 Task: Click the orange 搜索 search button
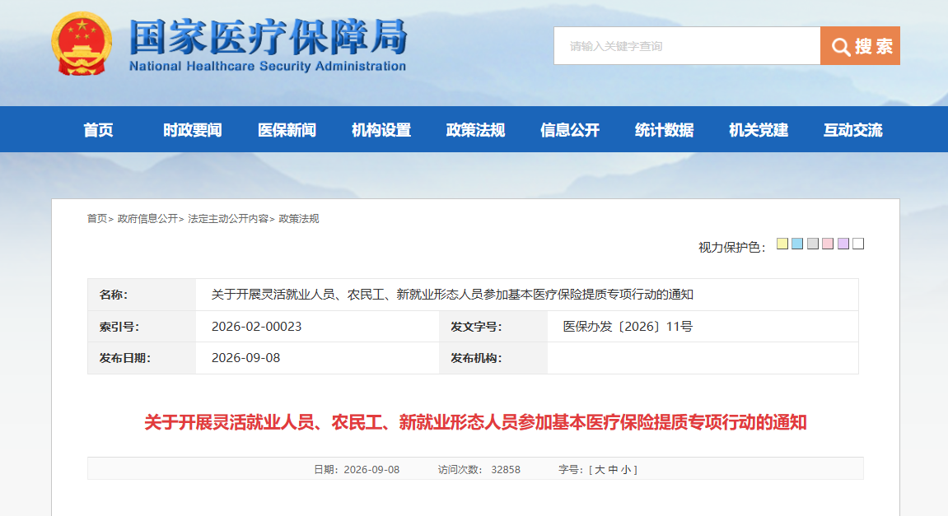click(860, 46)
